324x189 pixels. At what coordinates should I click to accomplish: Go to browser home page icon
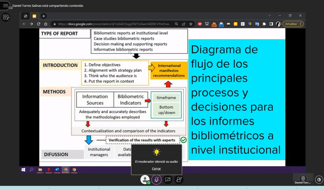coord(46,24)
